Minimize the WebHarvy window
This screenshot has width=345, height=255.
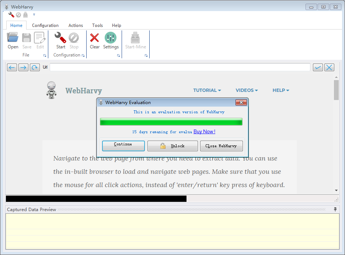[x=311, y=7]
